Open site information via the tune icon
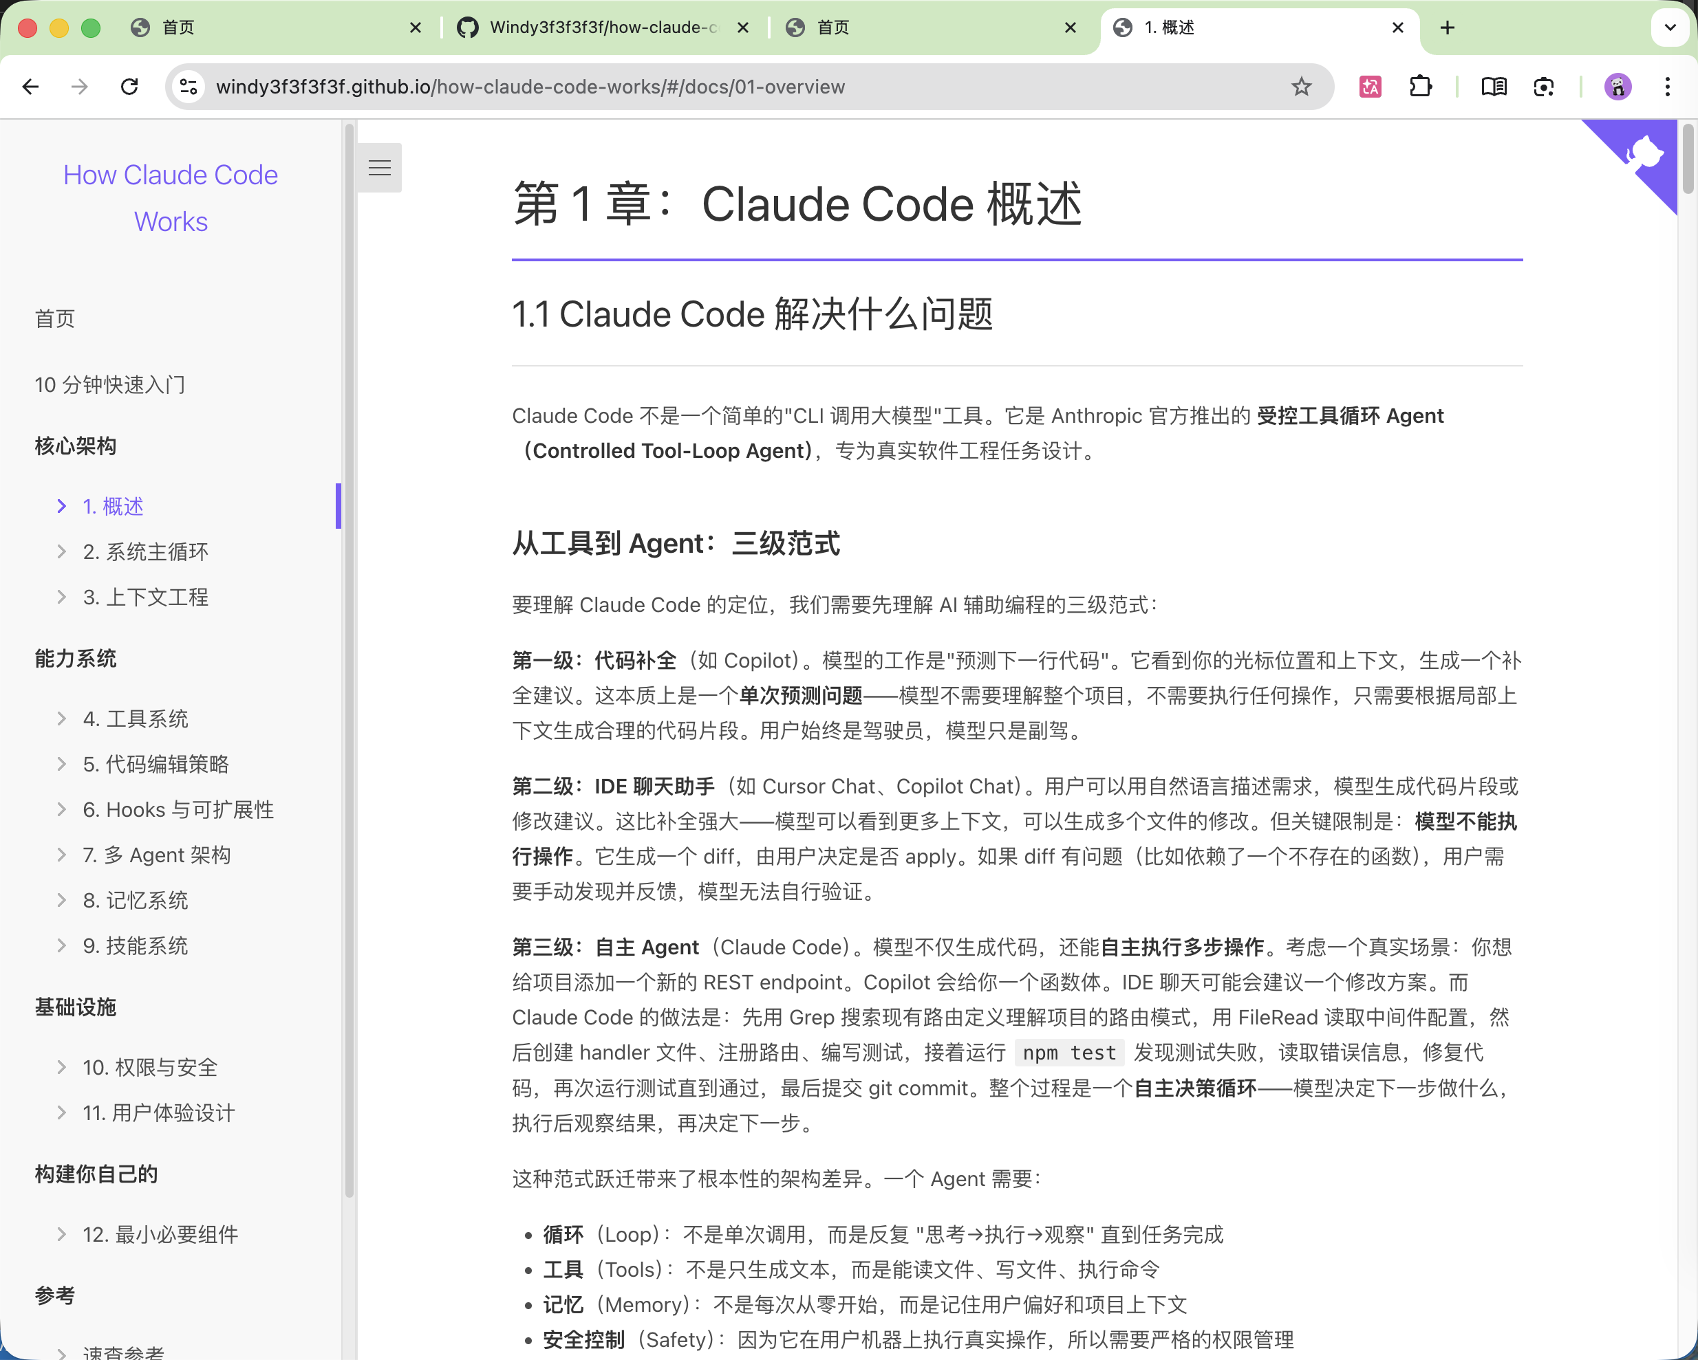Viewport: 1698px width, 1360px height. (x=187, y=87)
